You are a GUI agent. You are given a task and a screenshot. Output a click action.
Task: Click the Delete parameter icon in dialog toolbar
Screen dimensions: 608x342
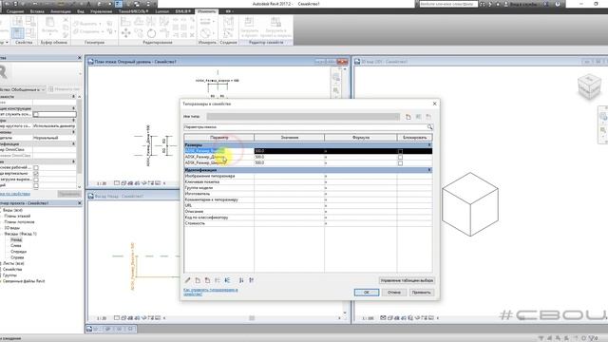point(207,280)
